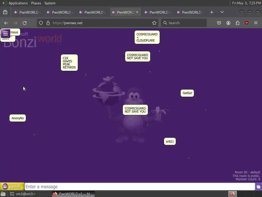The width and height of the screenshot is (262, 197).
Task: Click the This room is public text
Action: point(246,176)
